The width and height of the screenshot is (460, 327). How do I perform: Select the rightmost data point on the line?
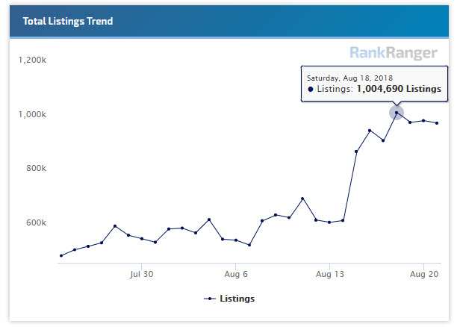[437, 123]
